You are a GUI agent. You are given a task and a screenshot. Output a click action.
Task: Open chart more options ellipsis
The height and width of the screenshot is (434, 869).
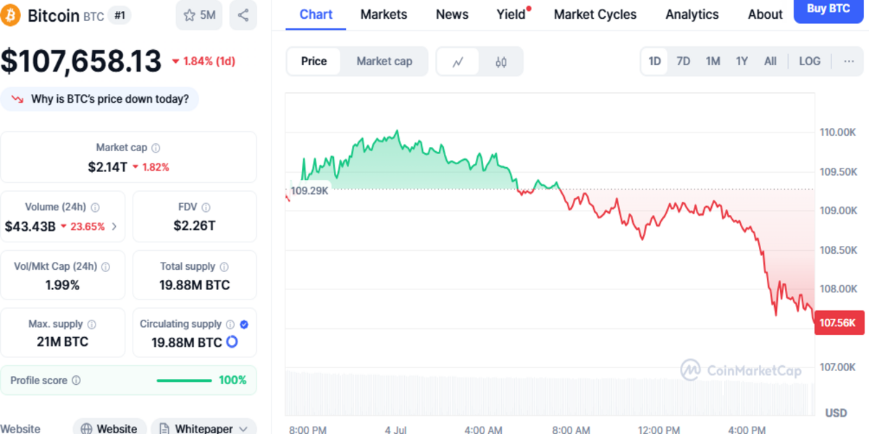[x=849, y=61]
